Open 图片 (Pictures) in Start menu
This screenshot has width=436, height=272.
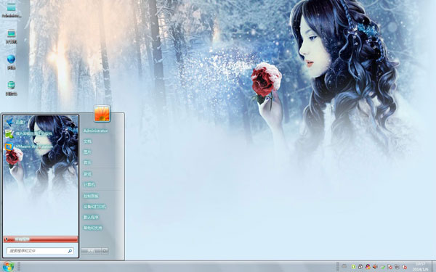click(87, 152)
